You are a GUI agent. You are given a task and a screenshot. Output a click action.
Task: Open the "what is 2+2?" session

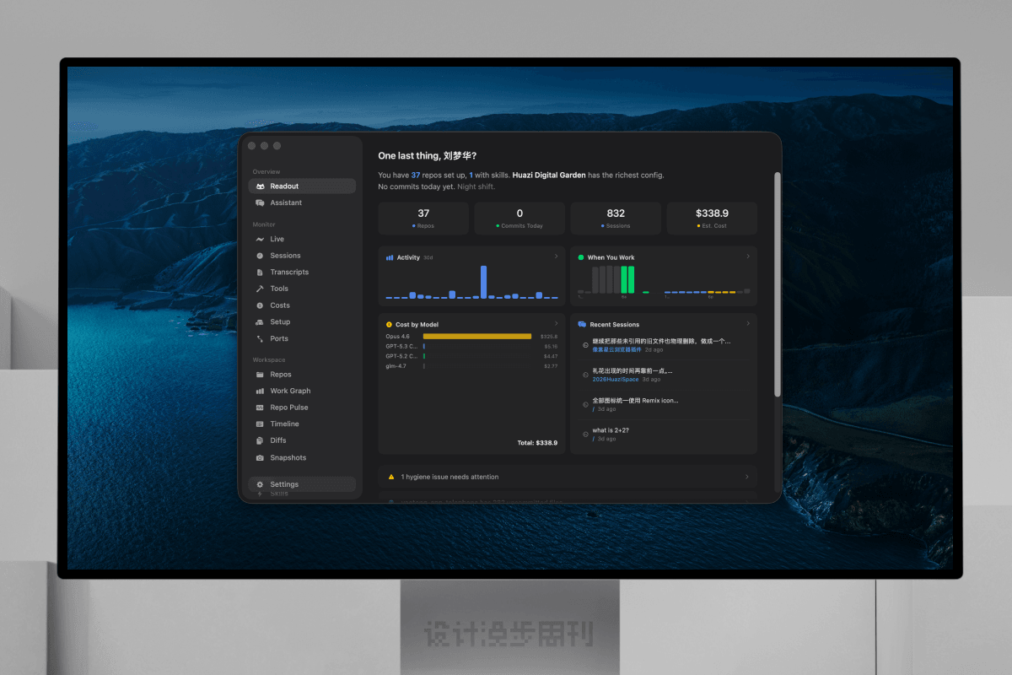611,430
